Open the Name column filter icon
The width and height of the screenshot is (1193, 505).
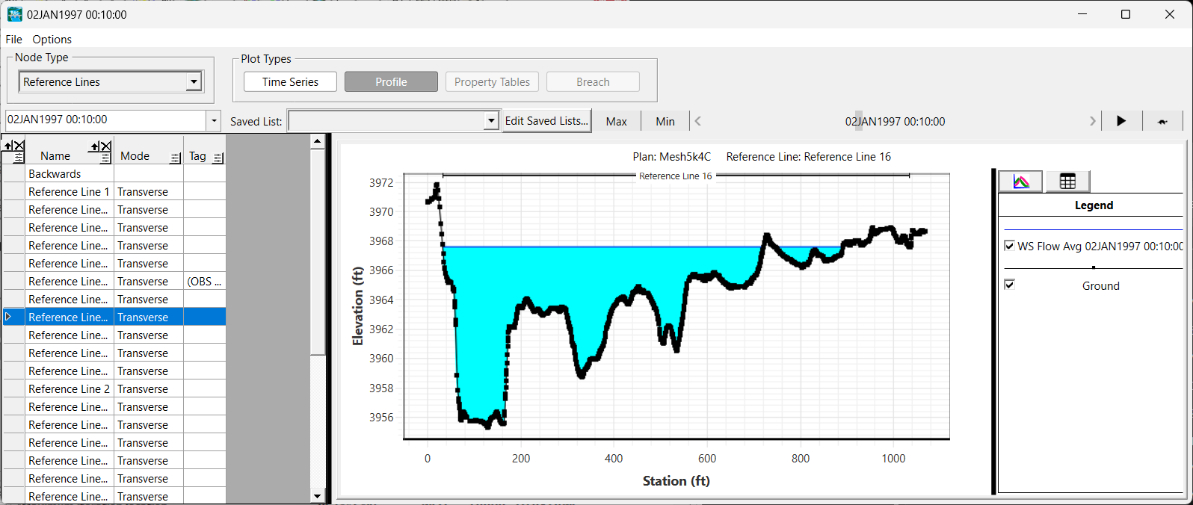[105, 158]
